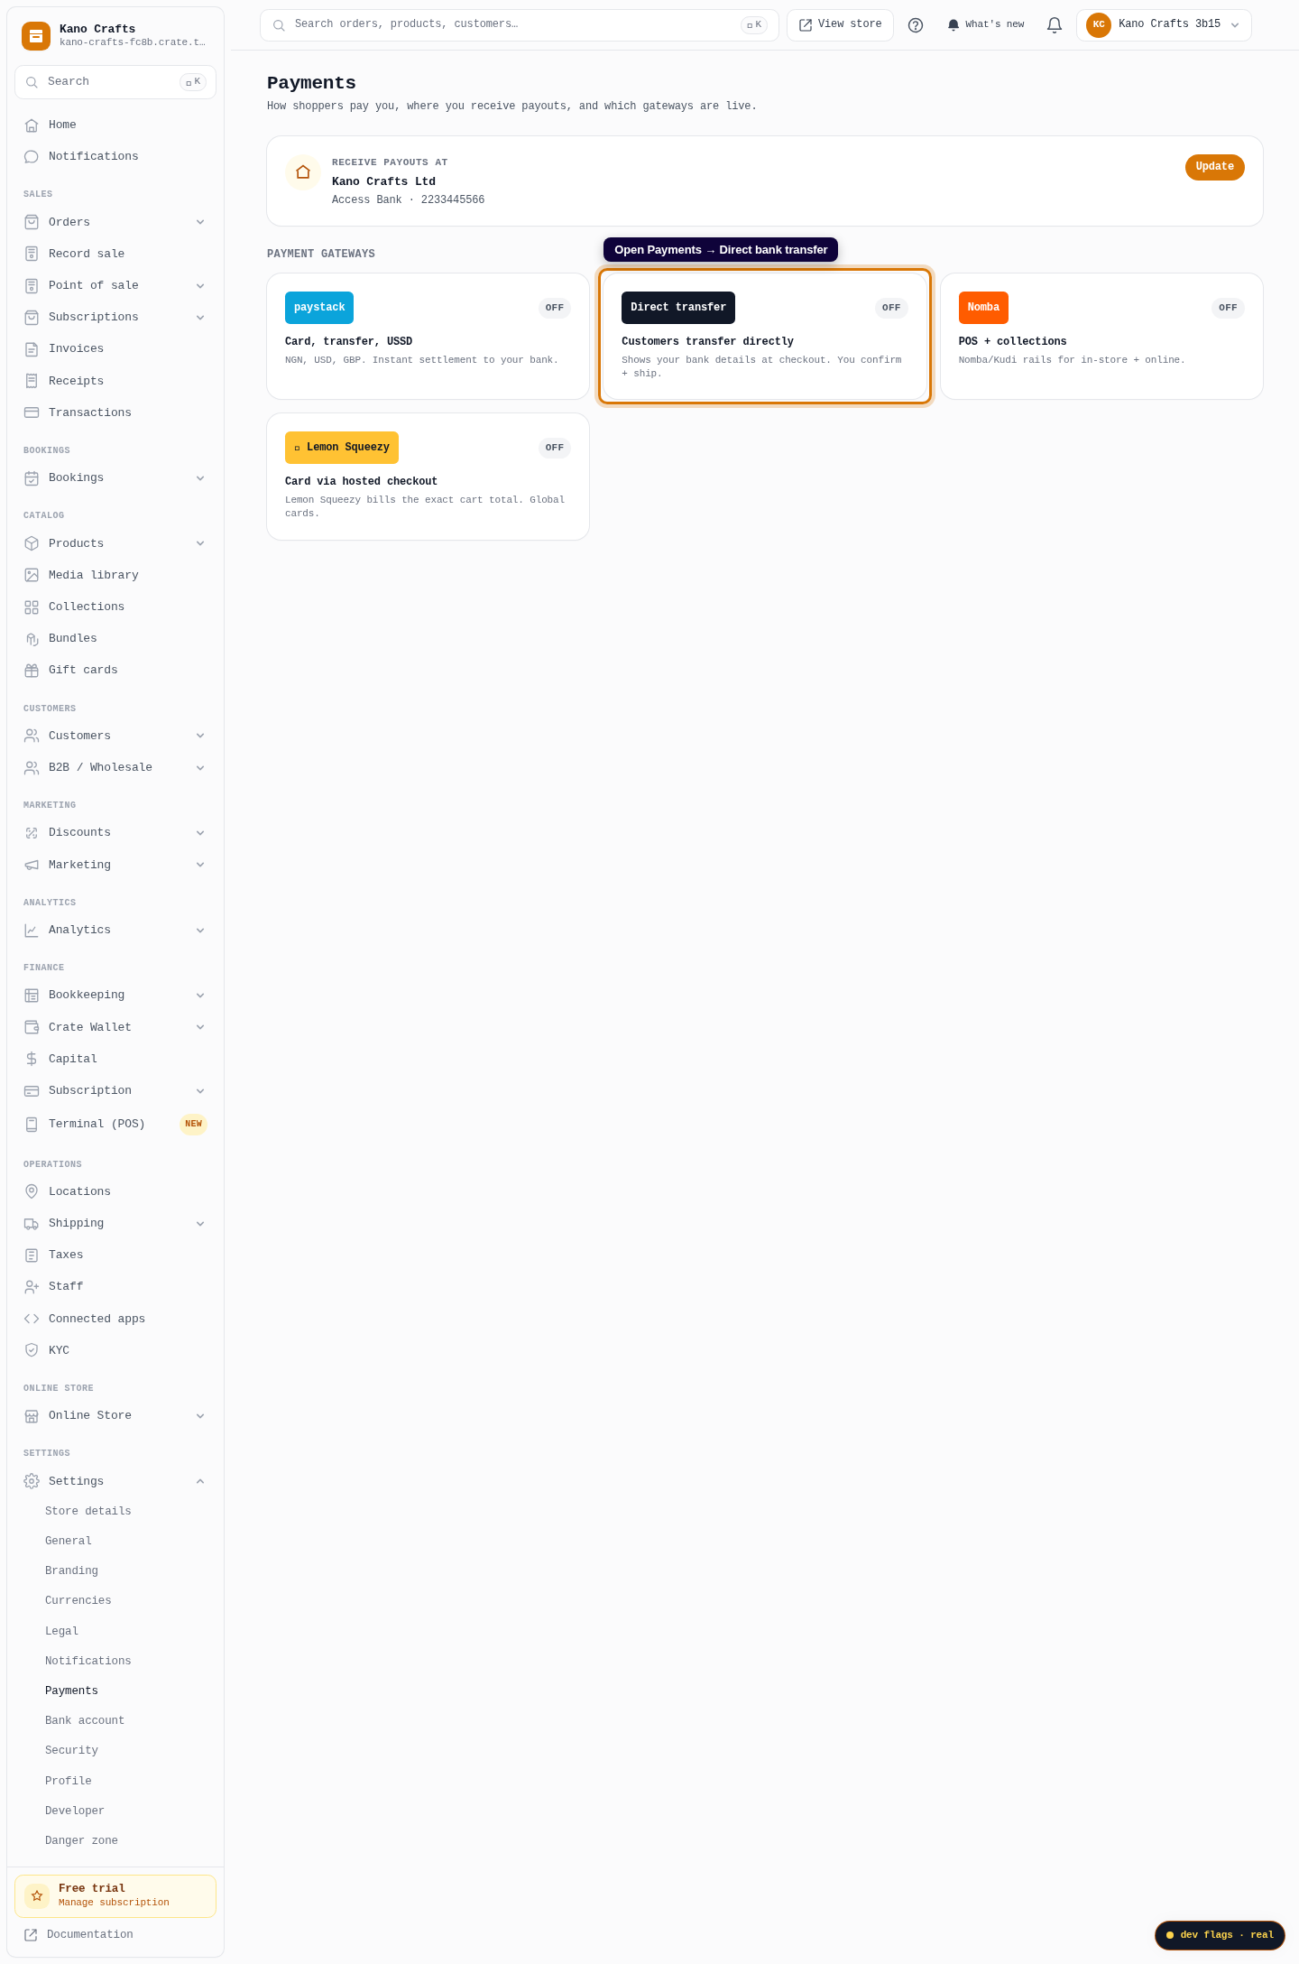Click the Staff add-user icon
This screenshot has height=1964, width=1299.
tap(32, 1286)
